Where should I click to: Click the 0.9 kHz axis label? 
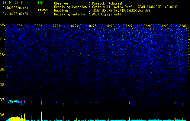(x=2, y=70)
